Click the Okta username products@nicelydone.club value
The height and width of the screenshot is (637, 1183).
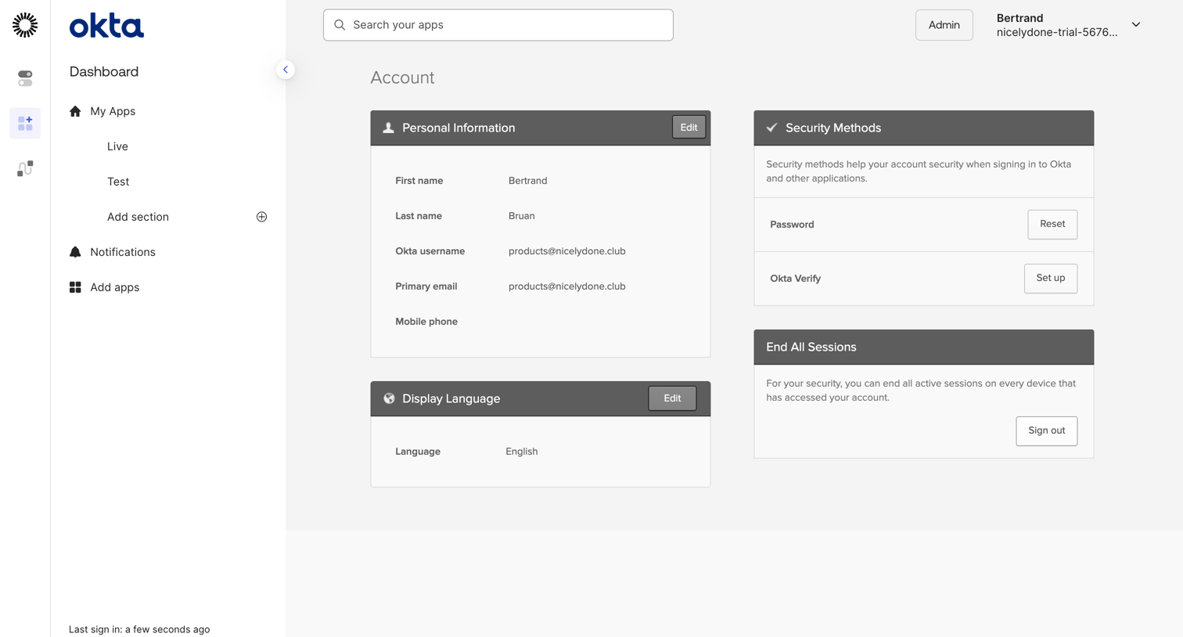(x=567, y=251)
